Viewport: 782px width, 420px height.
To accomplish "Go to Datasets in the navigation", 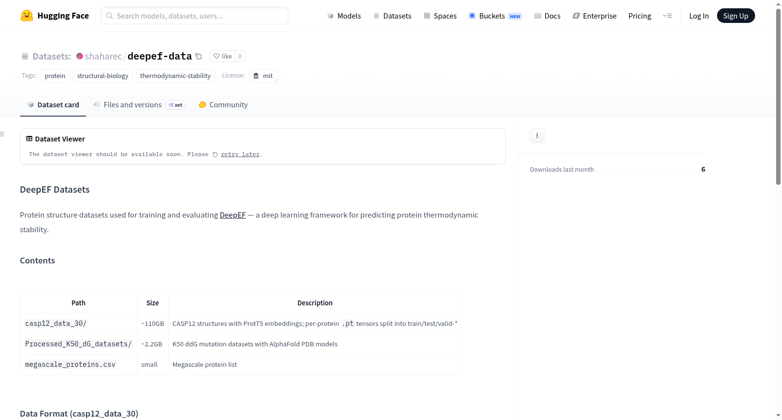I will 392,16.
